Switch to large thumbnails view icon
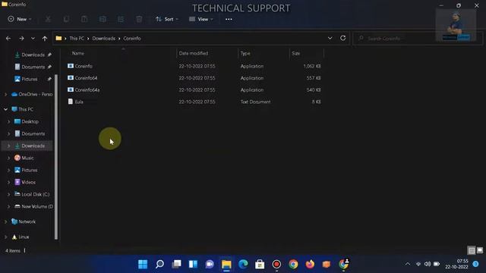 pyautogui.click(x=480, y=250)
